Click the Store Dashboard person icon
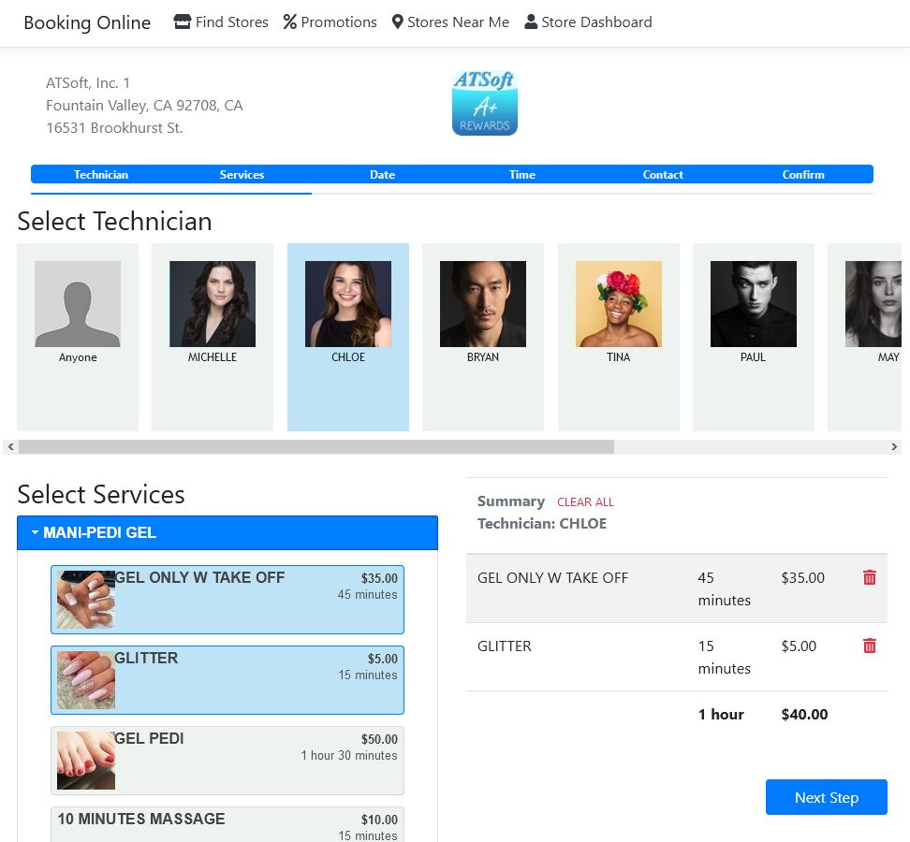 tap(531, 22)
